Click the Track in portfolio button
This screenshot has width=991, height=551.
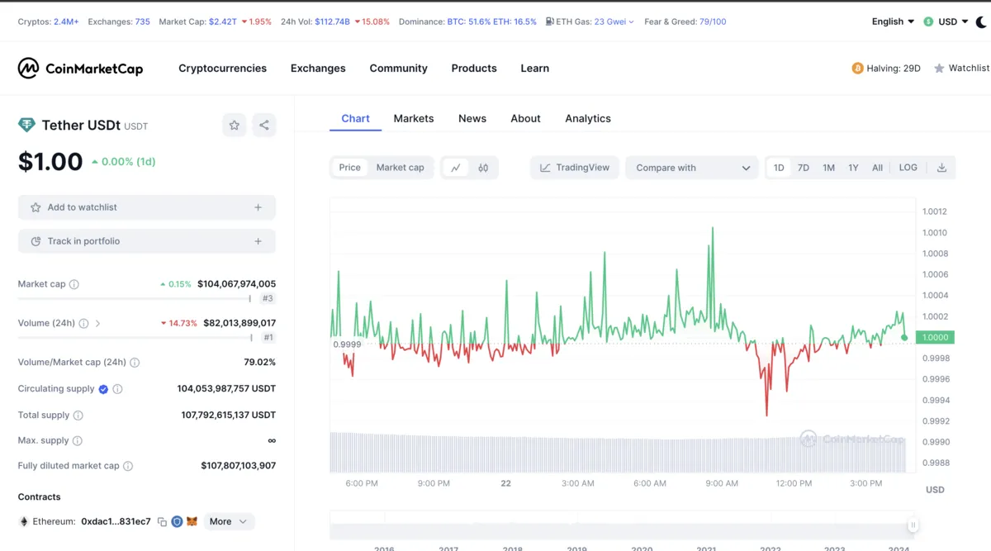click(147, 241)
